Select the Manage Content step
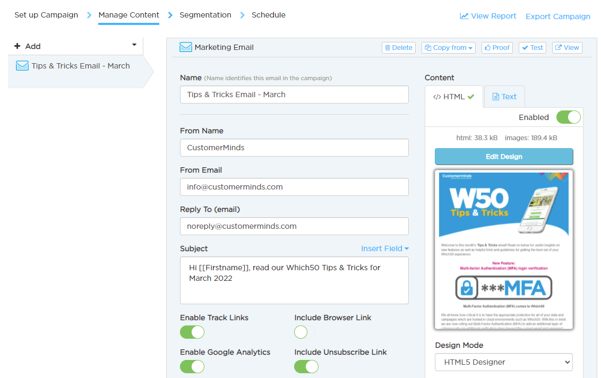Viewport: 601px width, 378px height. pyautogui.click(x=129, y=15)
